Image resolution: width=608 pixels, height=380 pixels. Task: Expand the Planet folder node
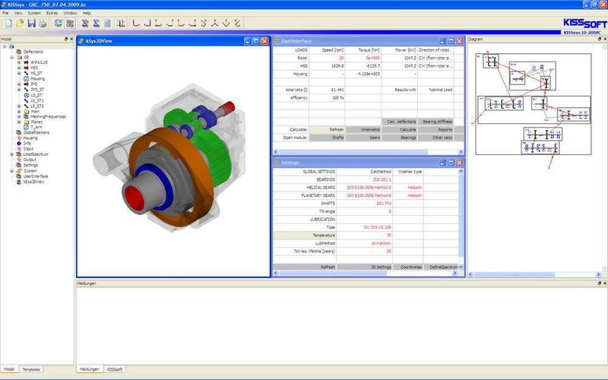coord(19,122)
